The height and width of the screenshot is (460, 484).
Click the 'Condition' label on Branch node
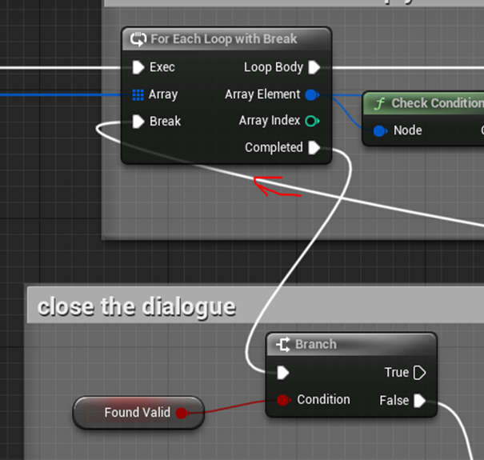coord(323,400)
